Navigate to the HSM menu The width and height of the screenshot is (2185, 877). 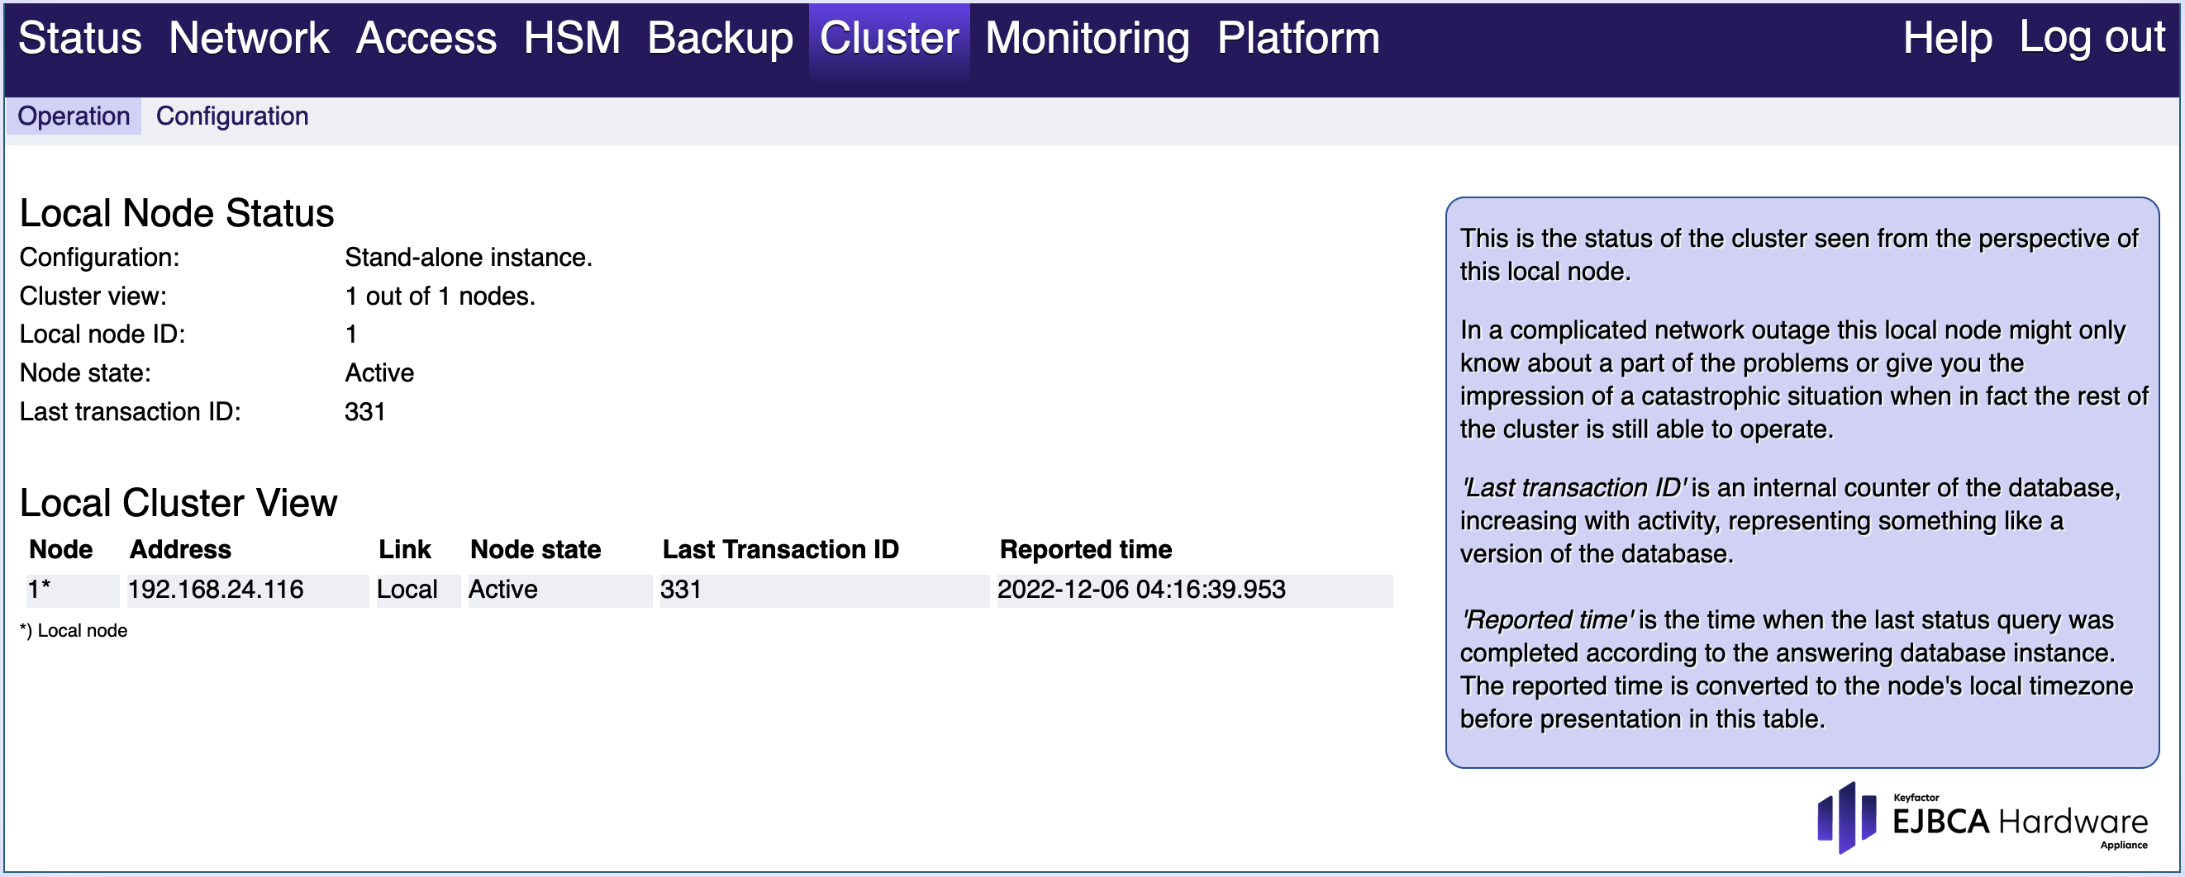coord(572,38)
